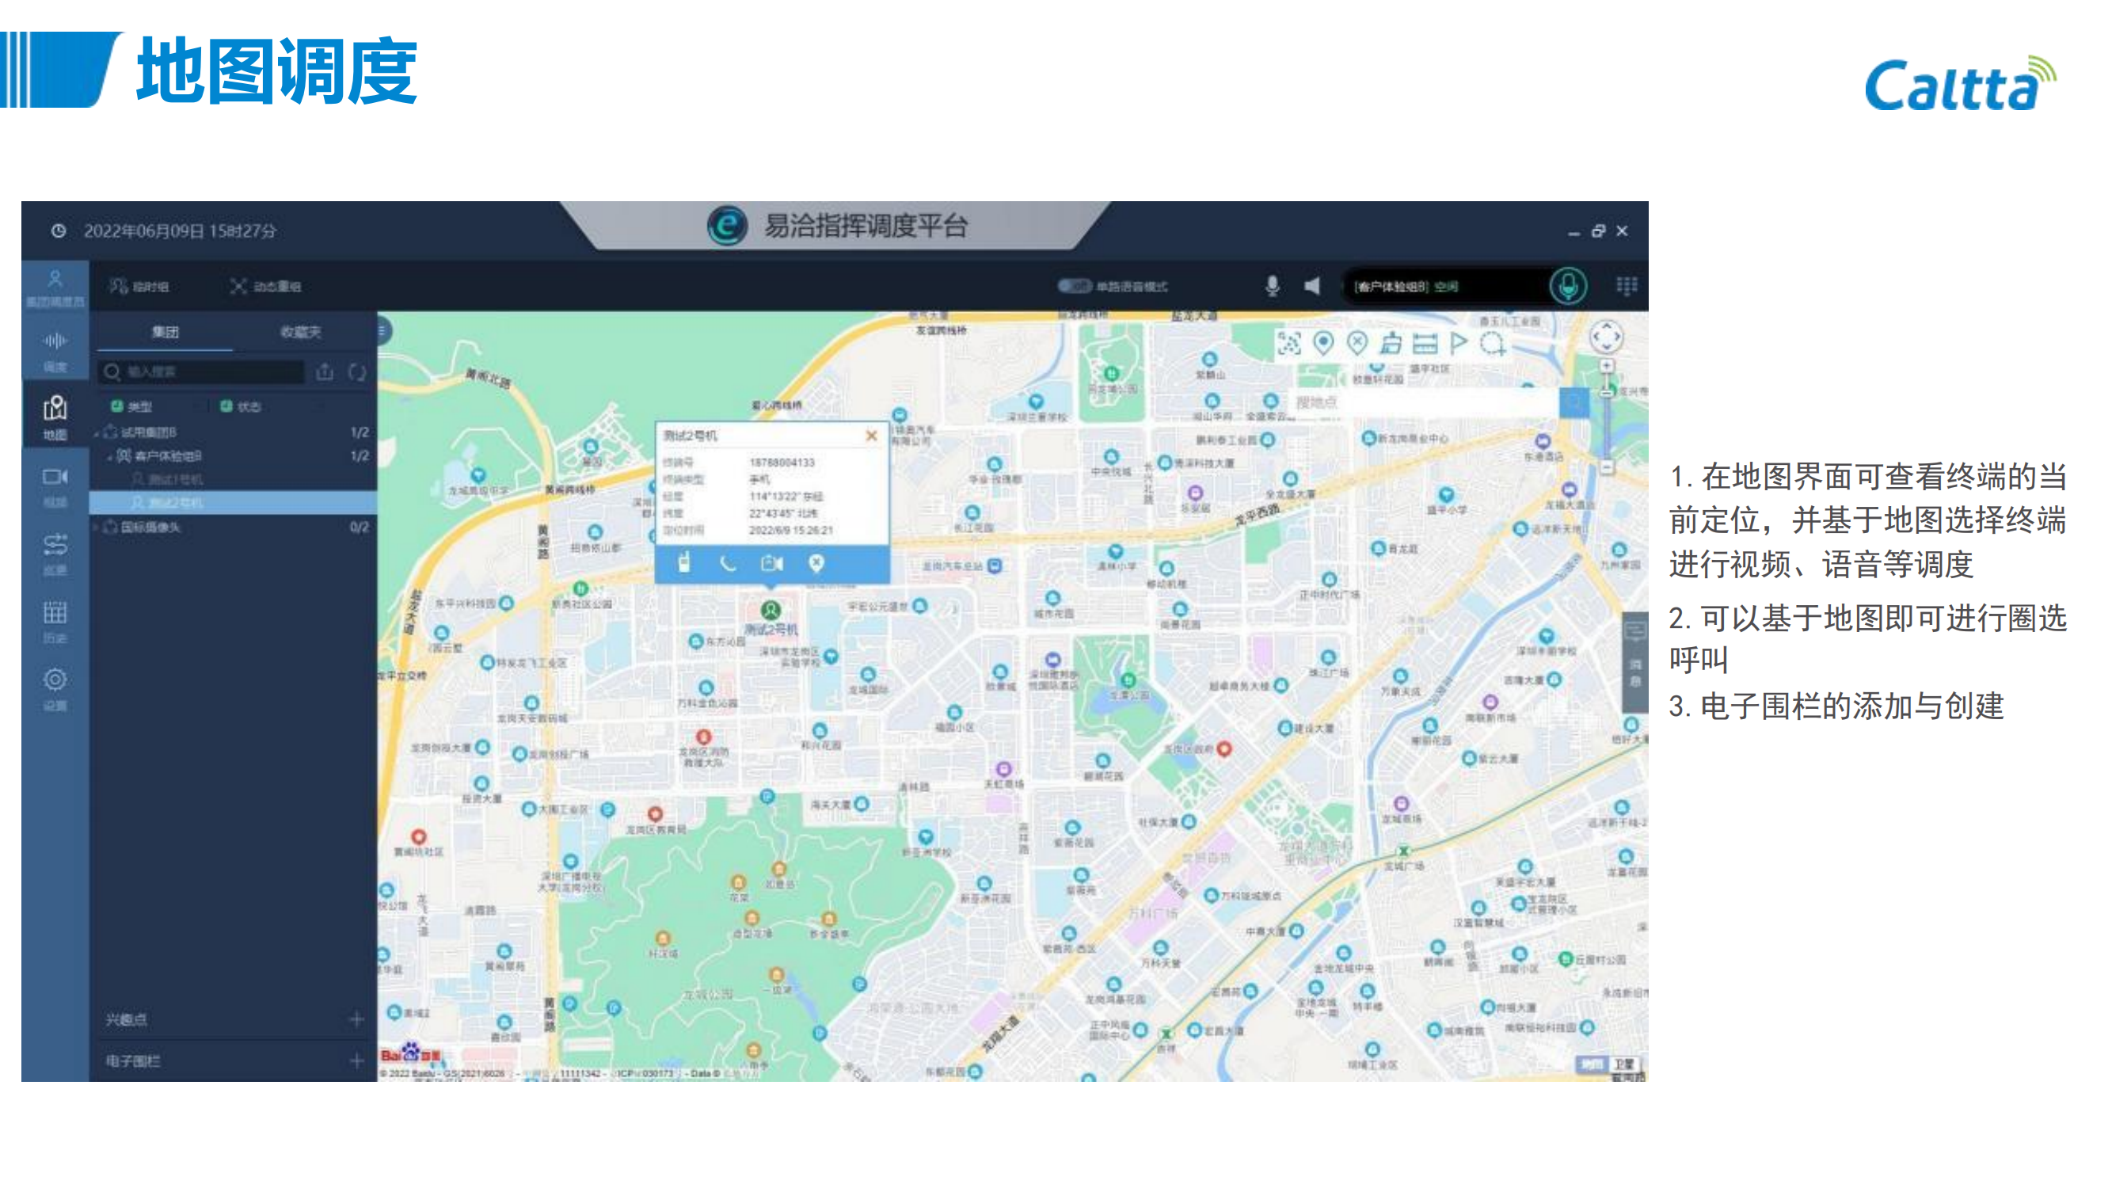The height and width of the screenshot is (1188, 2112).
Task: Start a voice call in the terminal popup
Action: [x=727, y=563]
